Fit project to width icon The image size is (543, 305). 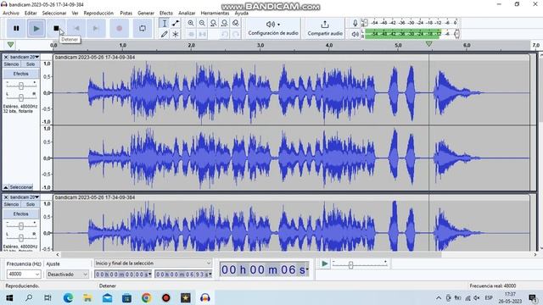pos(224,23)
